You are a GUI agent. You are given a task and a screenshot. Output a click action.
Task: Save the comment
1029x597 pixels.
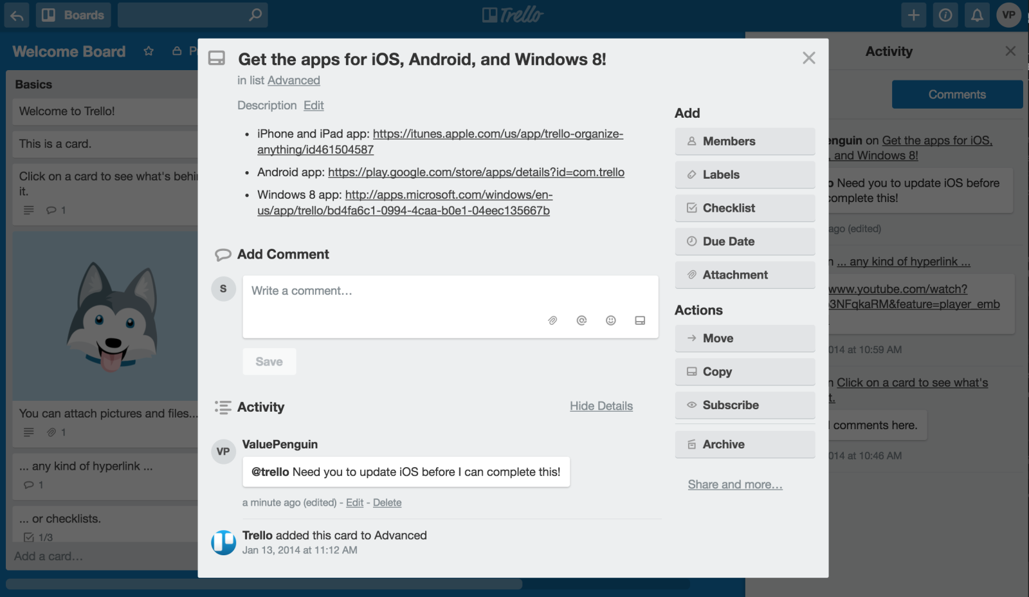[x=269, y=362]
